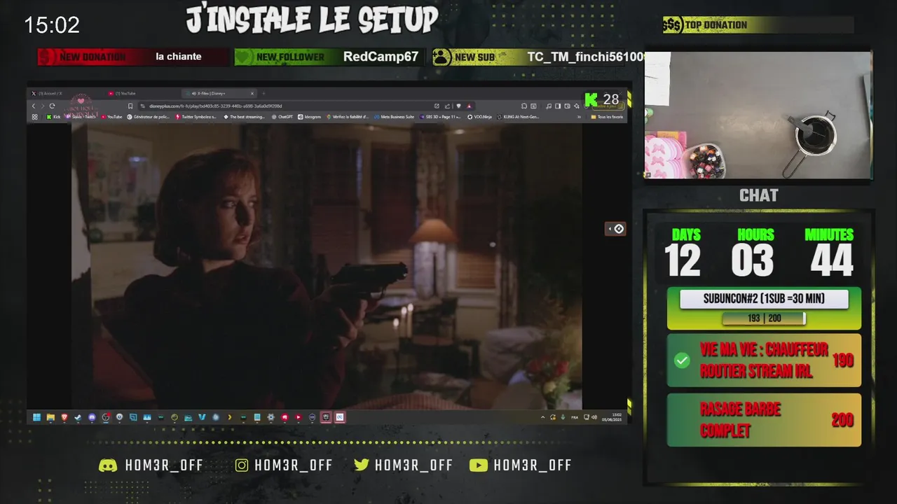Expand the system tray hidden icons chevron

tap(542, 417)
